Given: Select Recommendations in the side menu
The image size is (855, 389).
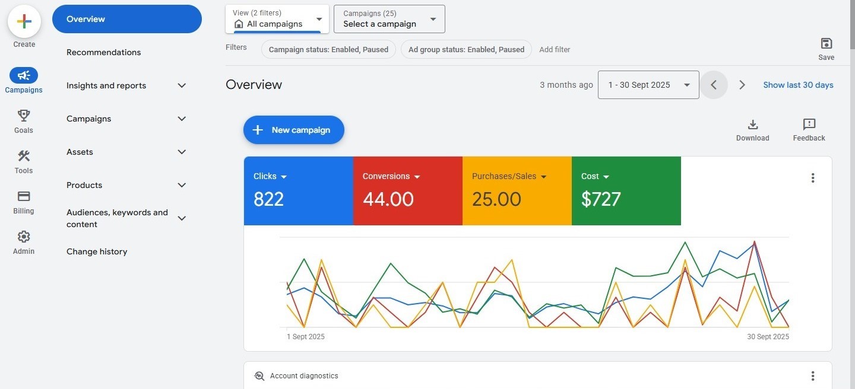Looking at the screenshot, I should pyautogui.click(x=104, y=52).
